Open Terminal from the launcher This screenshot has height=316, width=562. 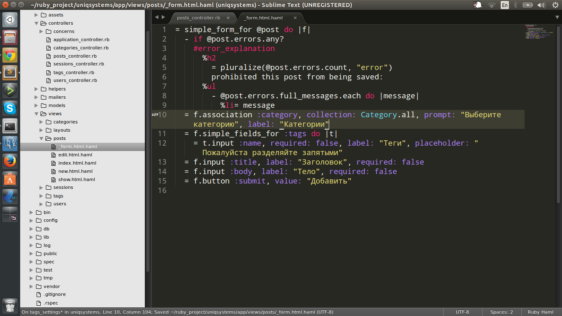[10, 126]
